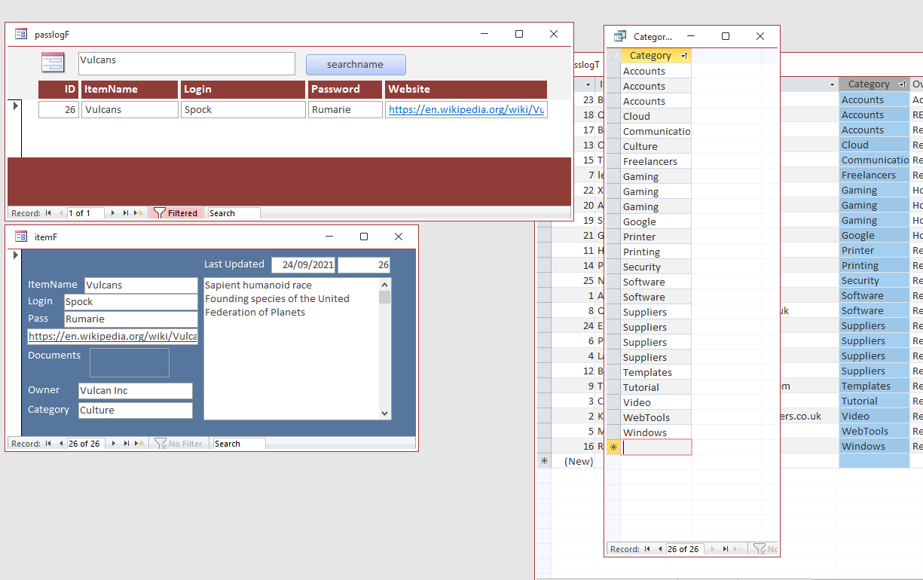Select the Google cell in passlogT Category column

click(874, 235)
